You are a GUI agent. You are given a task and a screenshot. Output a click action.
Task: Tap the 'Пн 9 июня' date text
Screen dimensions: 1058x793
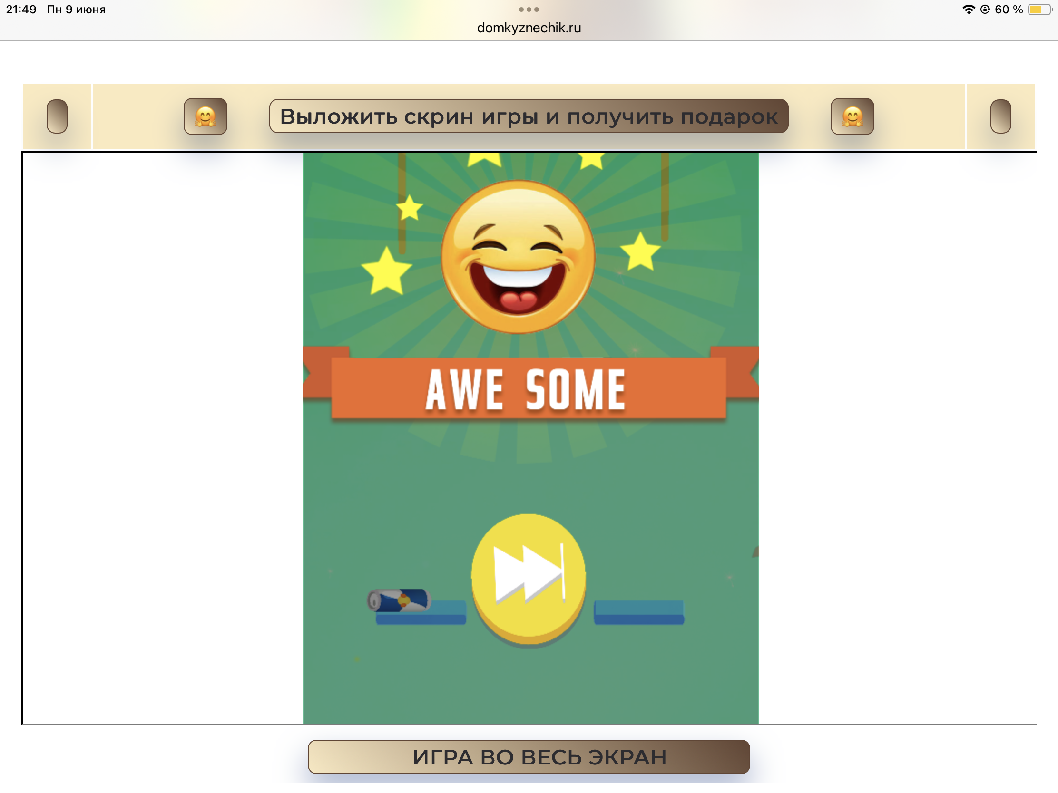pyautogui.click(x=76, y=10)
